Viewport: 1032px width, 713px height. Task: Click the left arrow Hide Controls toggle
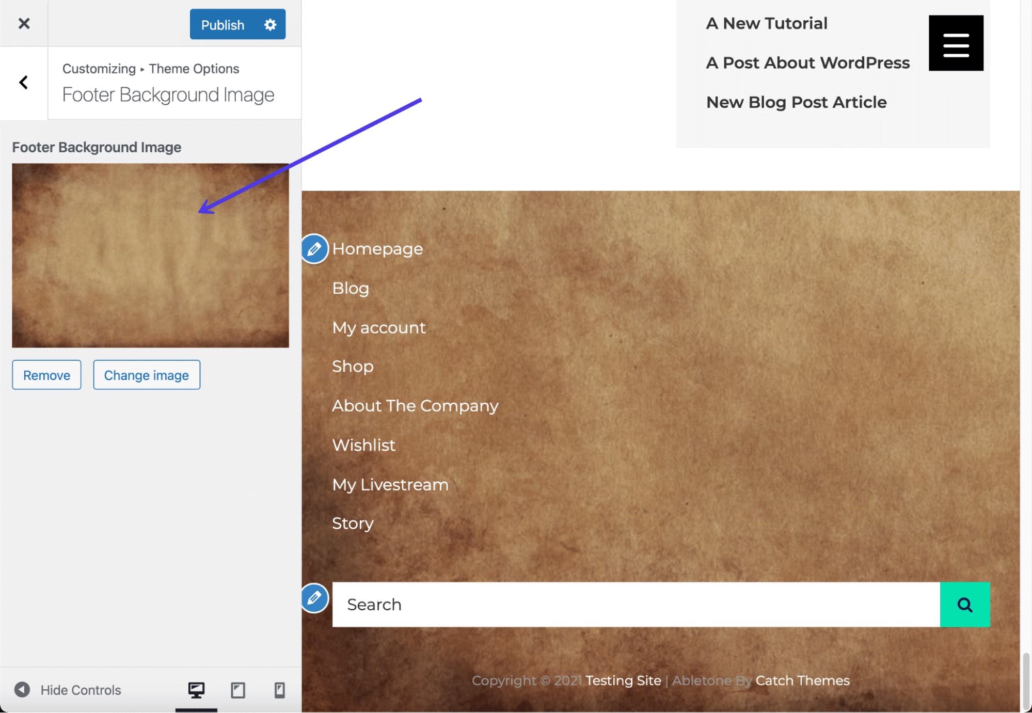coord(21,689)
